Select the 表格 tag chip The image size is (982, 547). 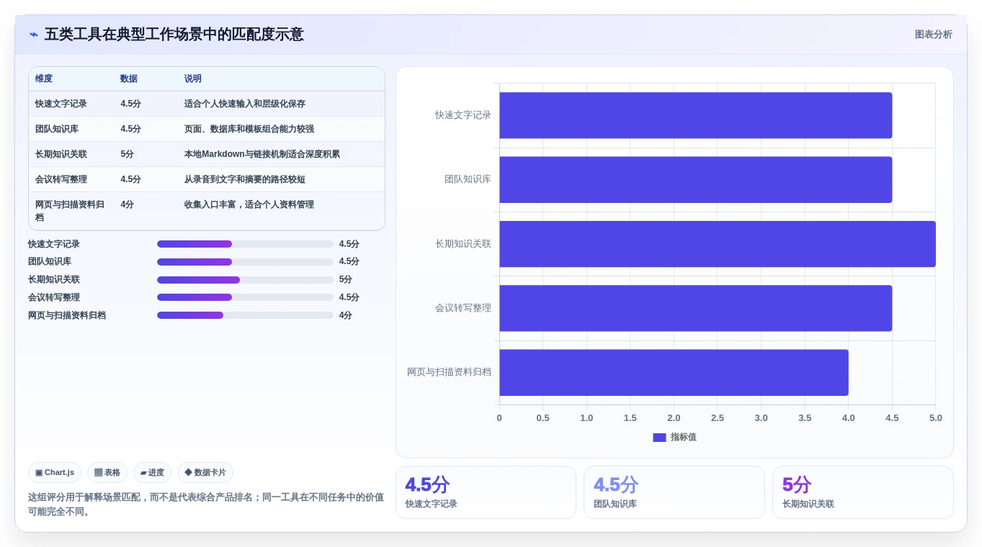(x=107, y=473)
